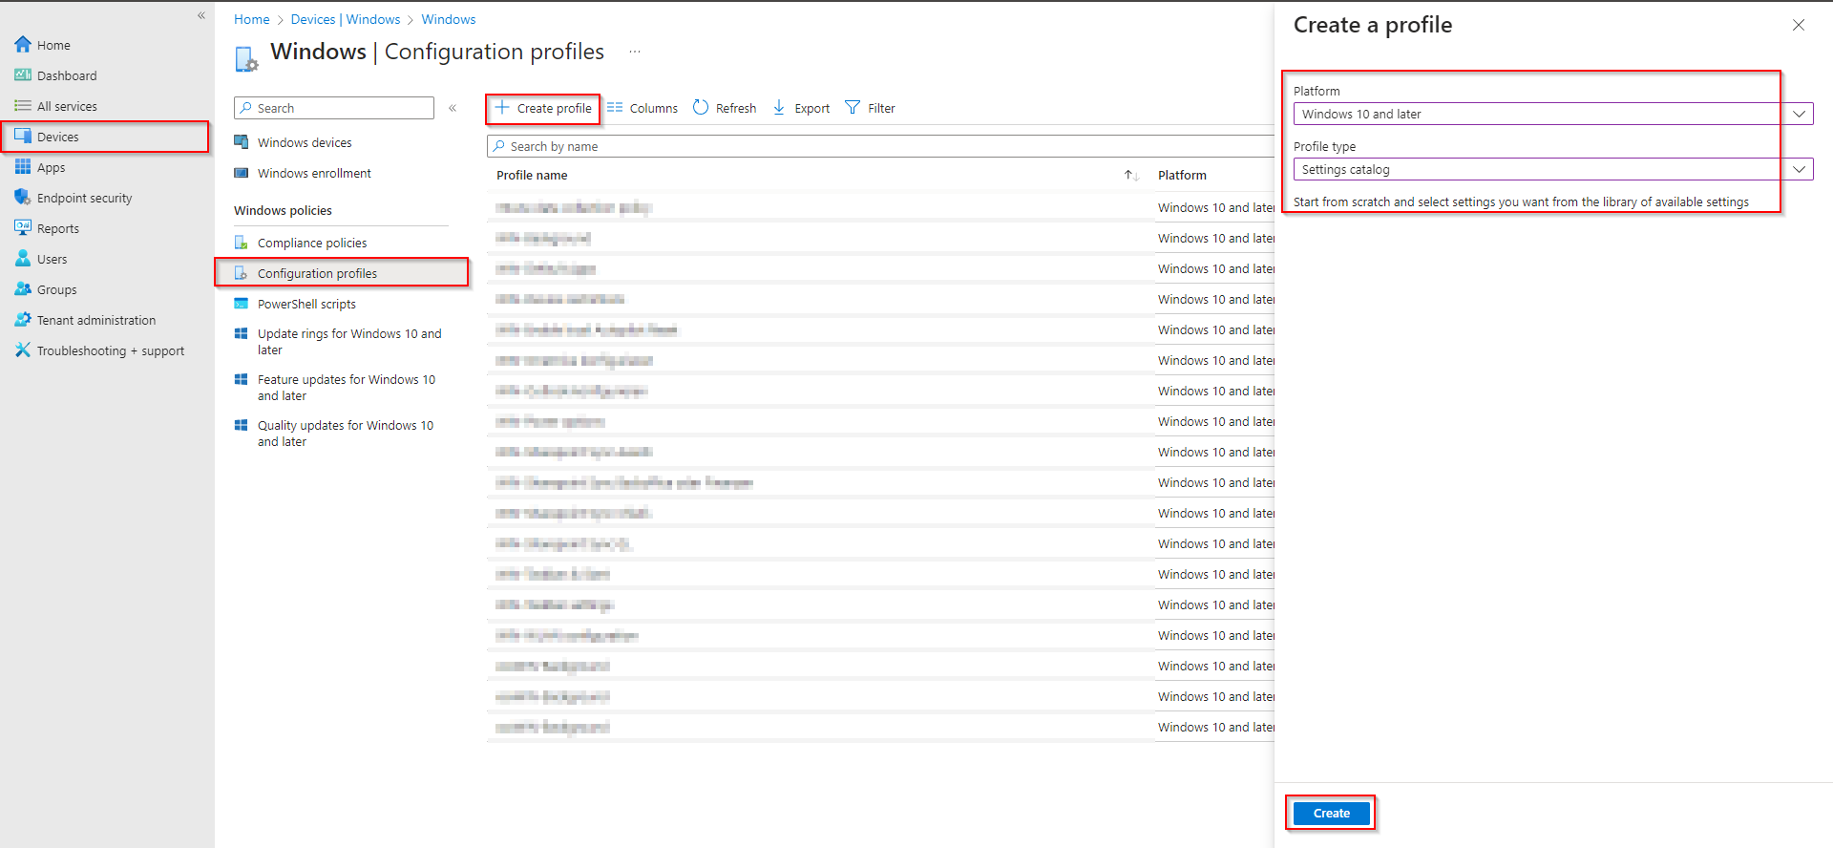Click the Refresh circular arrow icon
This screenshot has width=1833, height=848.
(x=701, y=108)
